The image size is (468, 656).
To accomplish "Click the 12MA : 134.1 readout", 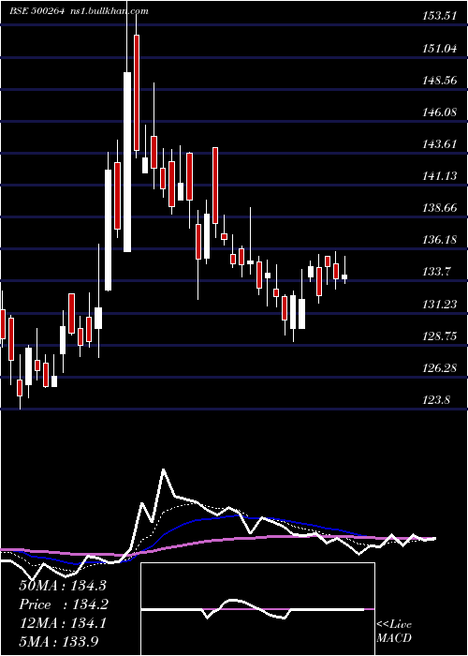I will click(x=63, y=623).
